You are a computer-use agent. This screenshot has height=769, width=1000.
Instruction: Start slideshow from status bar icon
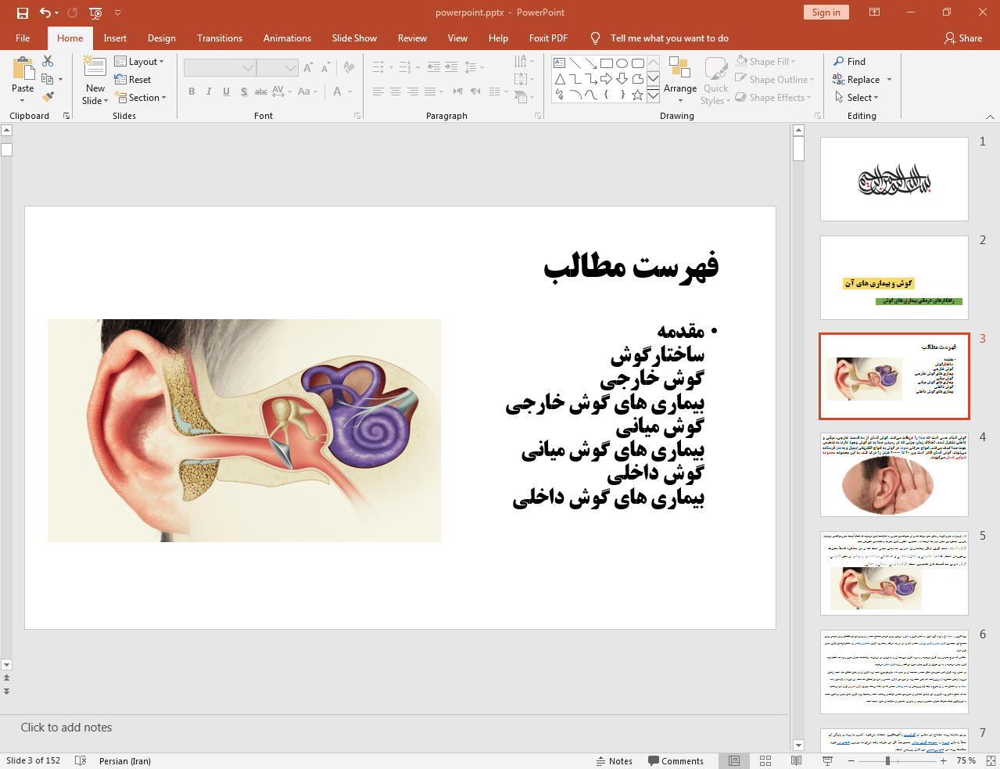coord(827,760)
